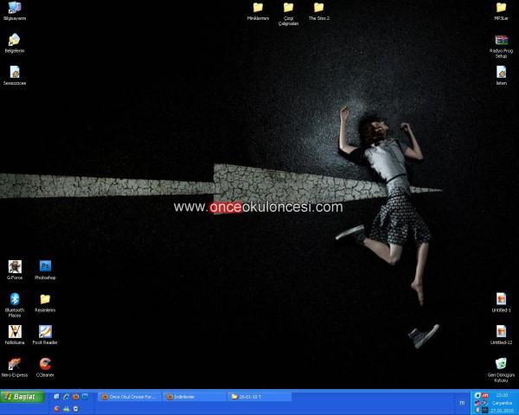
Task: Click the ATI tray icon
Action: tap(485, 395)
